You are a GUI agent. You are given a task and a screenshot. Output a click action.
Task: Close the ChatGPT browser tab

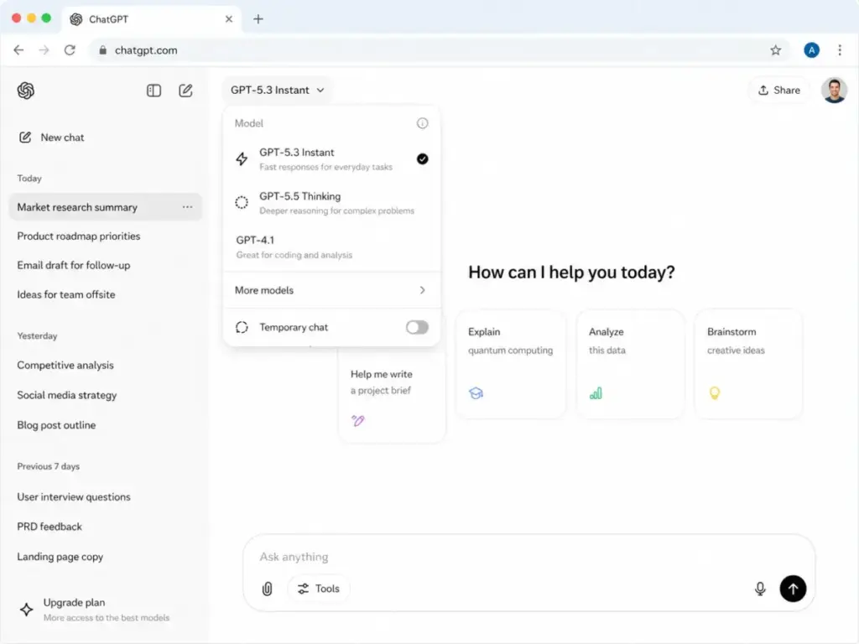click(229, 19)
